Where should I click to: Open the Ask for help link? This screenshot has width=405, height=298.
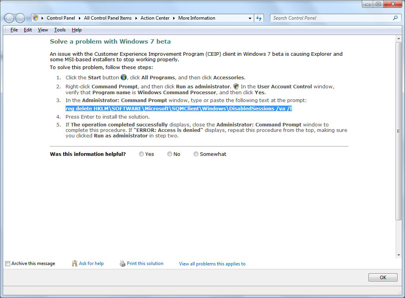click(x=91, y=263)
